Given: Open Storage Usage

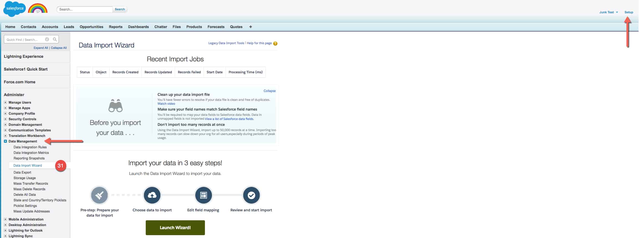Looking at the screenshot, I should 25,178.
